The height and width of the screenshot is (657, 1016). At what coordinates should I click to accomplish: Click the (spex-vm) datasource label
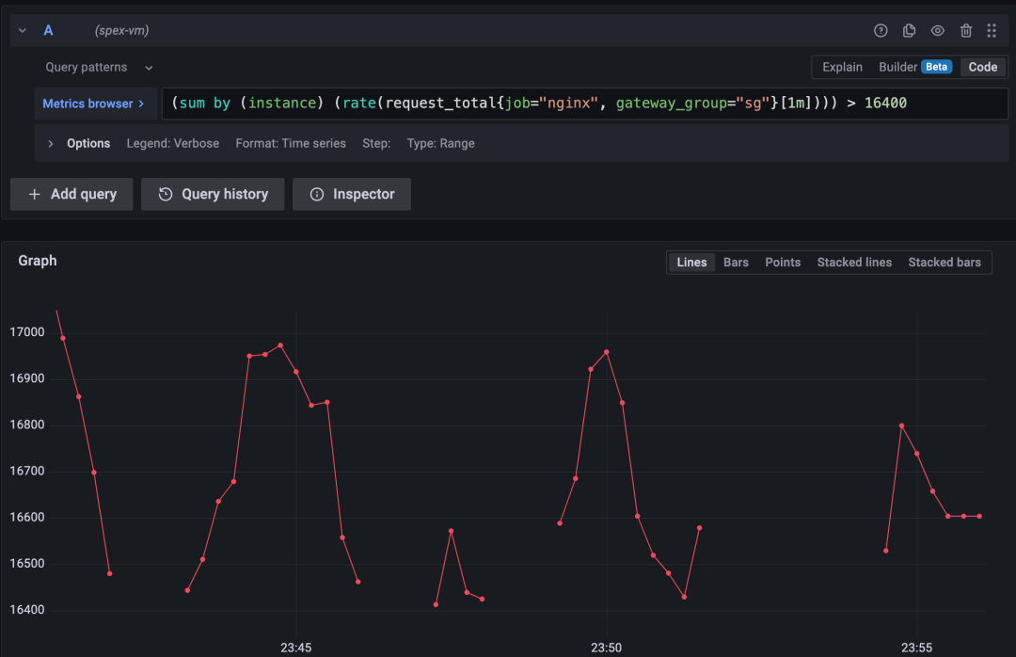pyautogui.click(x=121, y=30)
